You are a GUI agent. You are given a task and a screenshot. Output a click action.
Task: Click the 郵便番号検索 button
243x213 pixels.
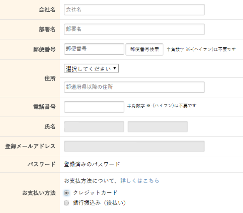pyautogui.click(x=144, y=49)
